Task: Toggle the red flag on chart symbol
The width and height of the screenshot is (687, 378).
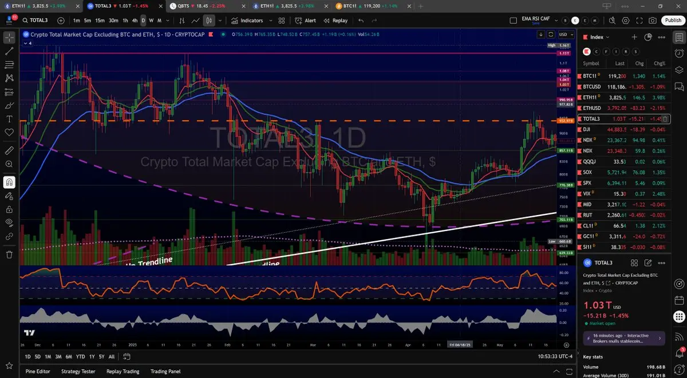Action: click(211, 34)
